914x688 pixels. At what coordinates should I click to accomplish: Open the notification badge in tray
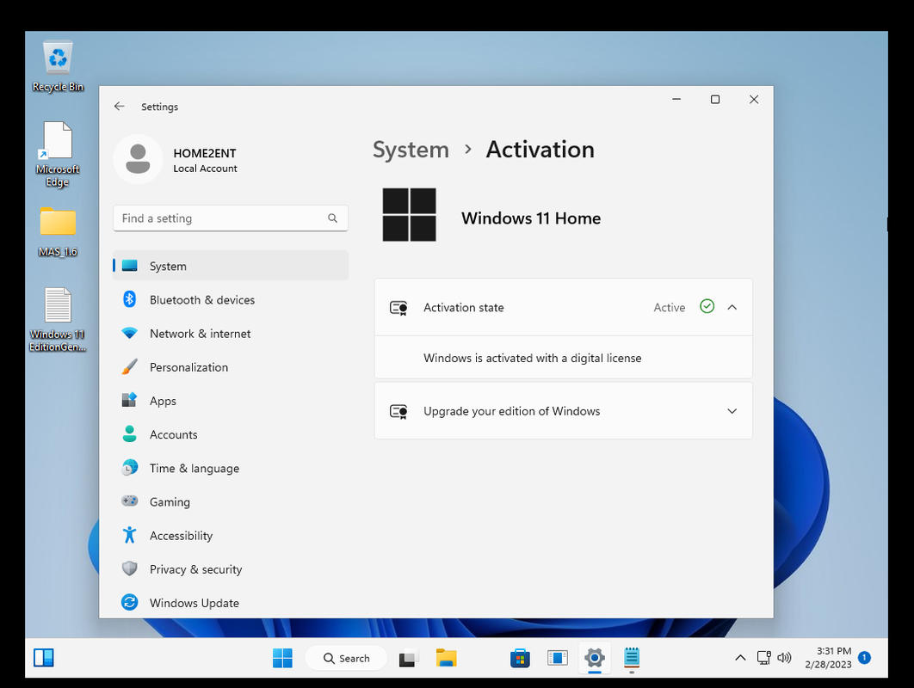(x=865, y=658)
